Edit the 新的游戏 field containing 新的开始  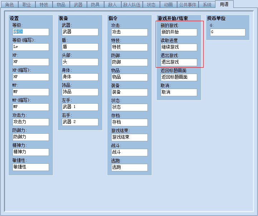click(179, 32)
